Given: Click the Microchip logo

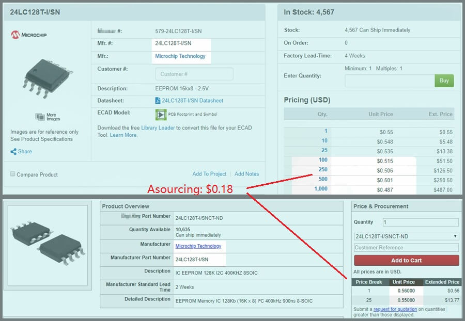Looking at the screenshot, I should click(x=29, y=35).
